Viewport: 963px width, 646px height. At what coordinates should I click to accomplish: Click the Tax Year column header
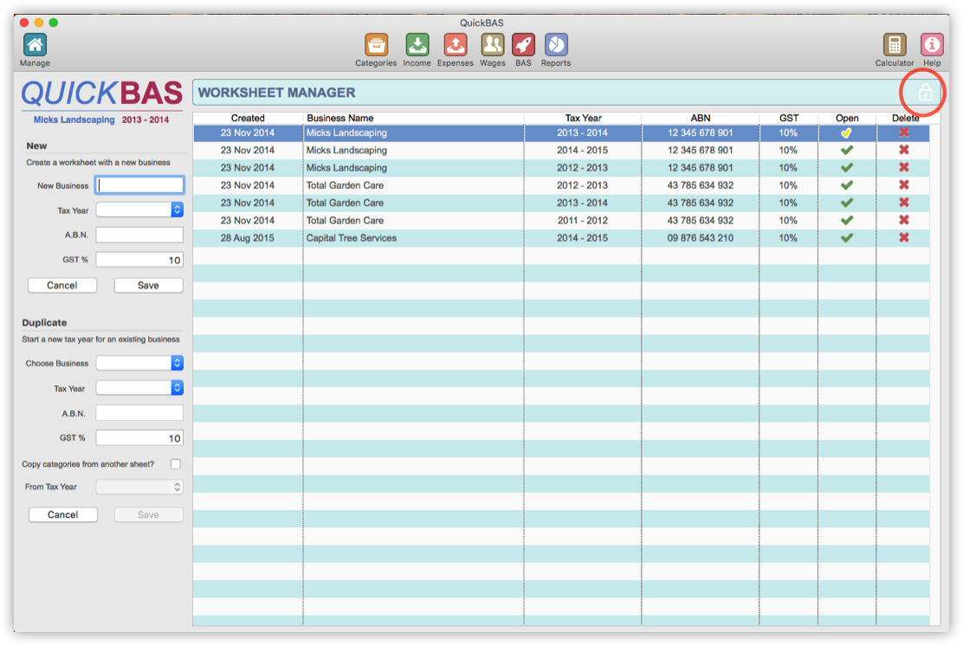coord(583,118)
